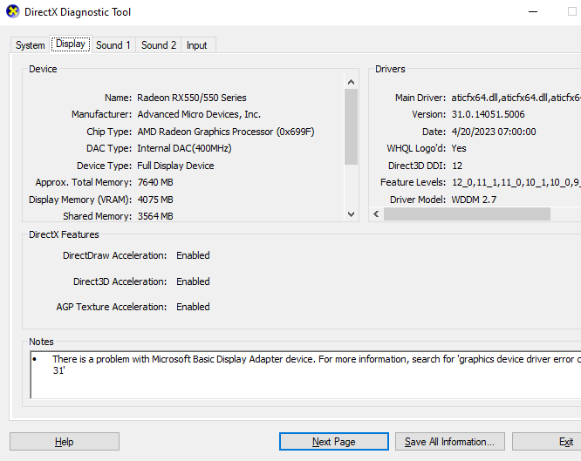The image size is (581, 461).
Task: Click the Drivers horizontal scrollbar thumb
Action: click(467, 214)
